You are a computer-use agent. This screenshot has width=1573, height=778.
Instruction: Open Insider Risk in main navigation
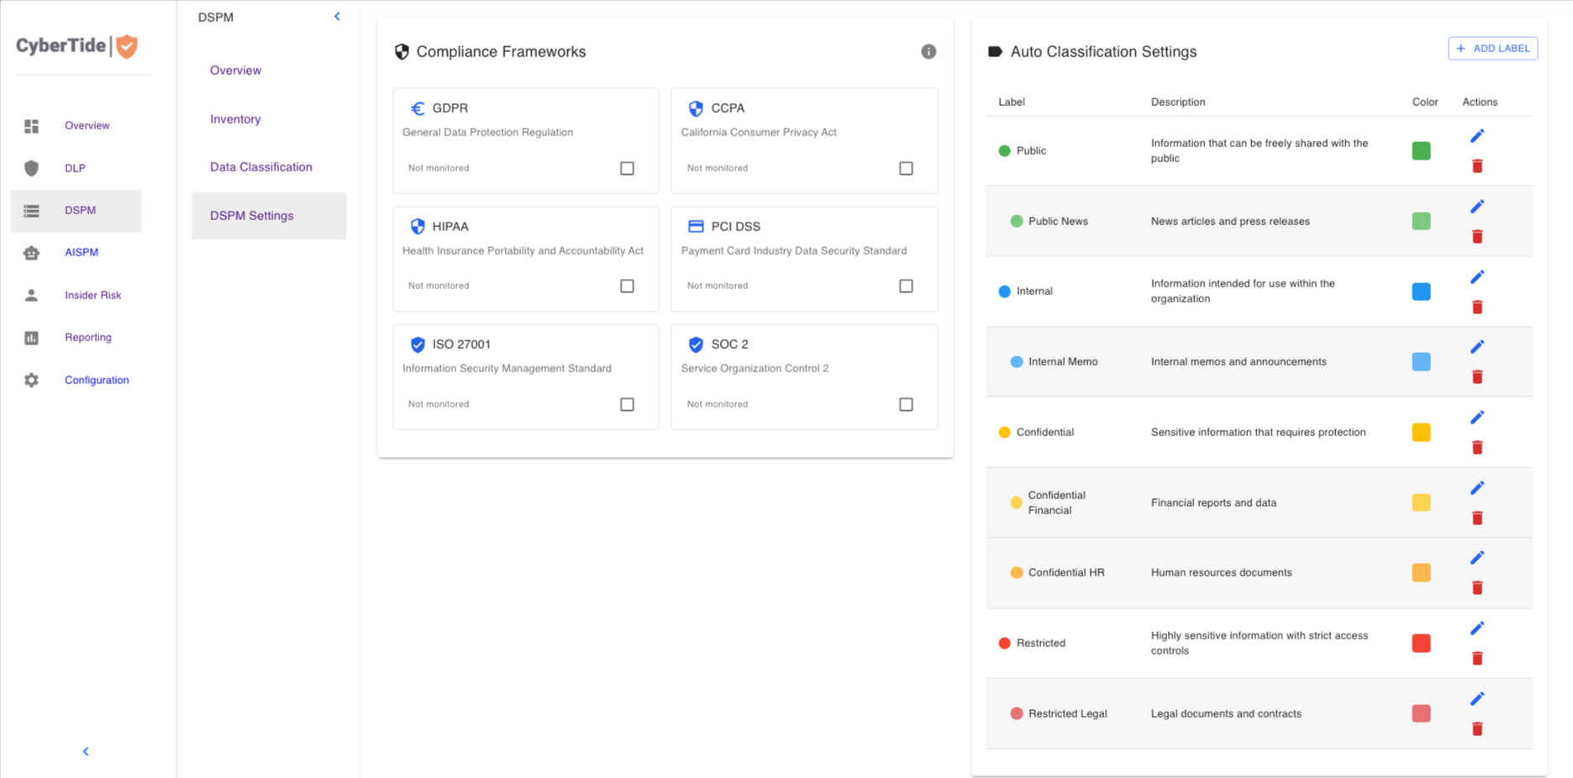[x=92, y=296]
